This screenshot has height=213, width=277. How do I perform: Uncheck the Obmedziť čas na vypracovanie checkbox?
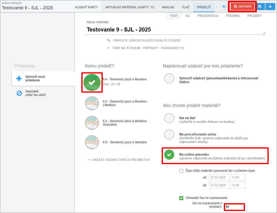[x=181, y=198]
